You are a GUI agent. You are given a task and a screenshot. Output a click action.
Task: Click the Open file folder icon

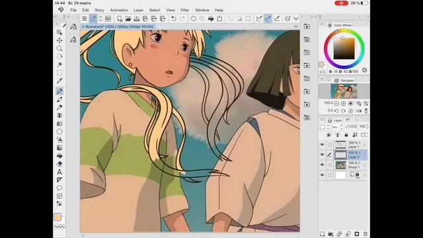point(128,19)
